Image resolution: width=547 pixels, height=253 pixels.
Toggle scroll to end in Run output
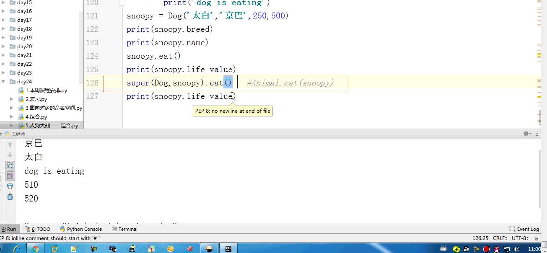pyautogui.click(x=10, y=176)
